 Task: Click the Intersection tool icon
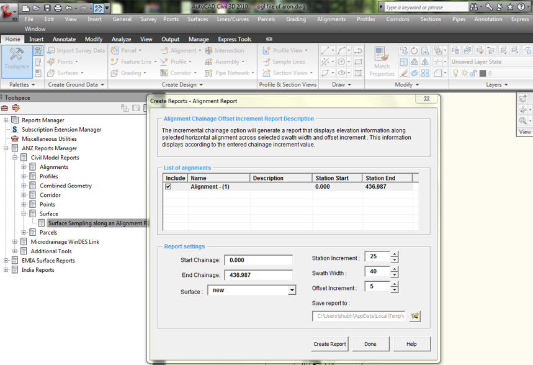pos(208,50)
